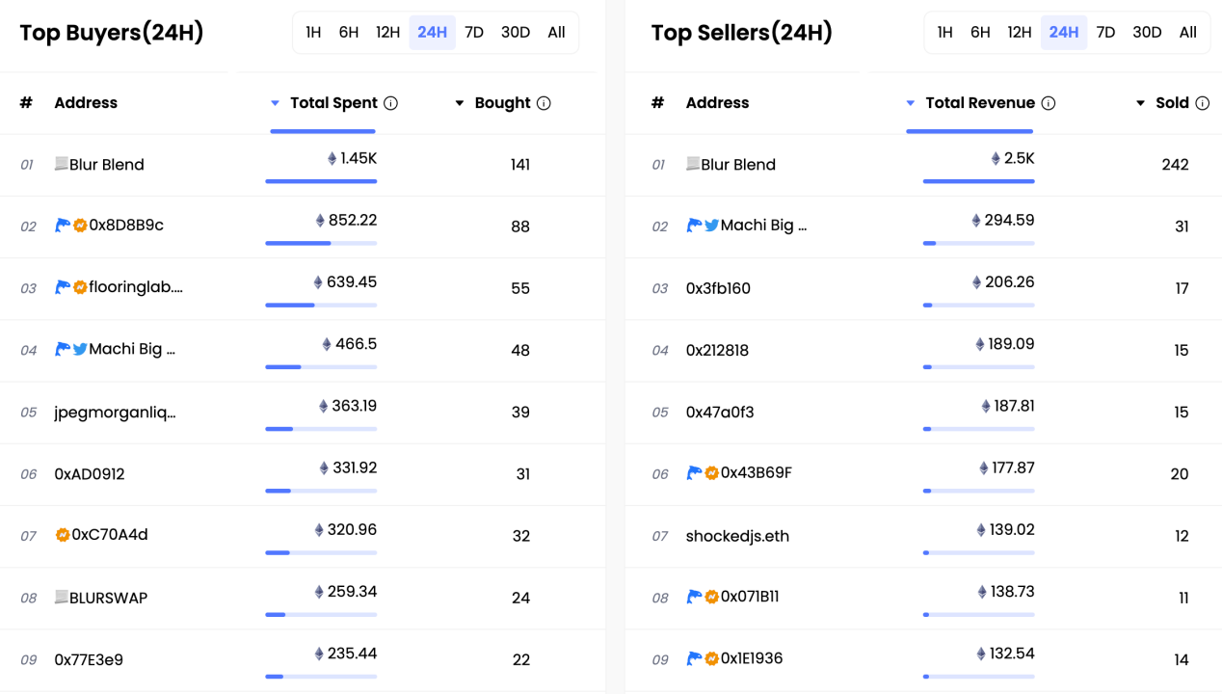1222x694 pixels.
Task: Sort buyers by the Total Spent arrow
Action: click(x=275, y=103)
